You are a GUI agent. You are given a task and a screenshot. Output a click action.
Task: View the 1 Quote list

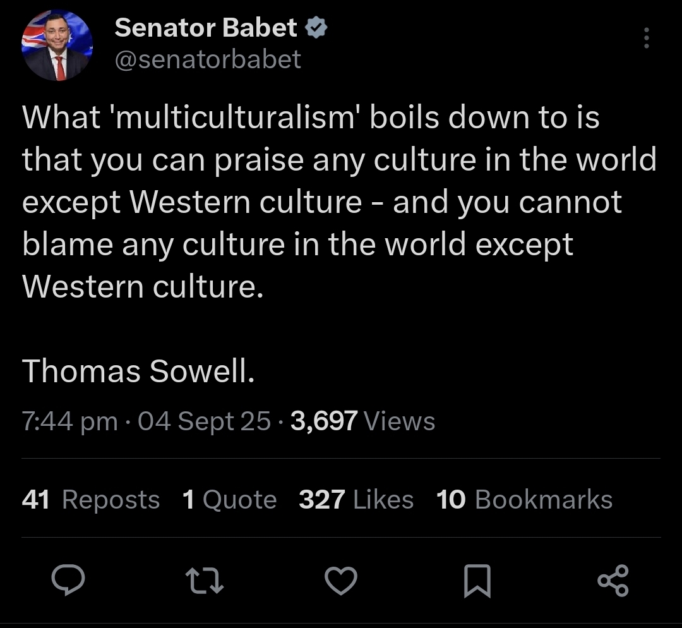coord(230,499)
